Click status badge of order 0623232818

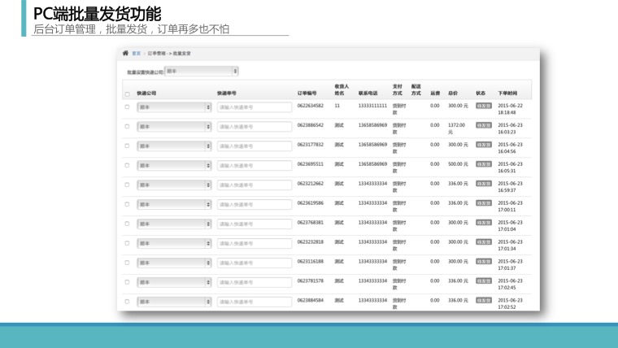click(484, 242)
